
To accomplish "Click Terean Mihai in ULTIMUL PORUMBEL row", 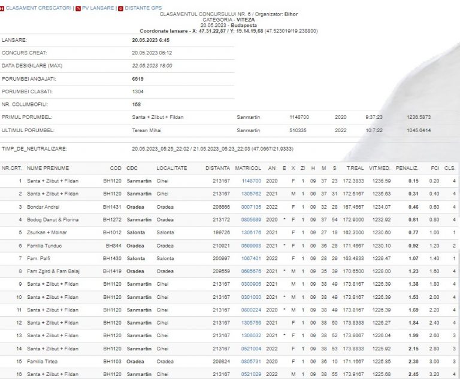I will click(147, 131).
